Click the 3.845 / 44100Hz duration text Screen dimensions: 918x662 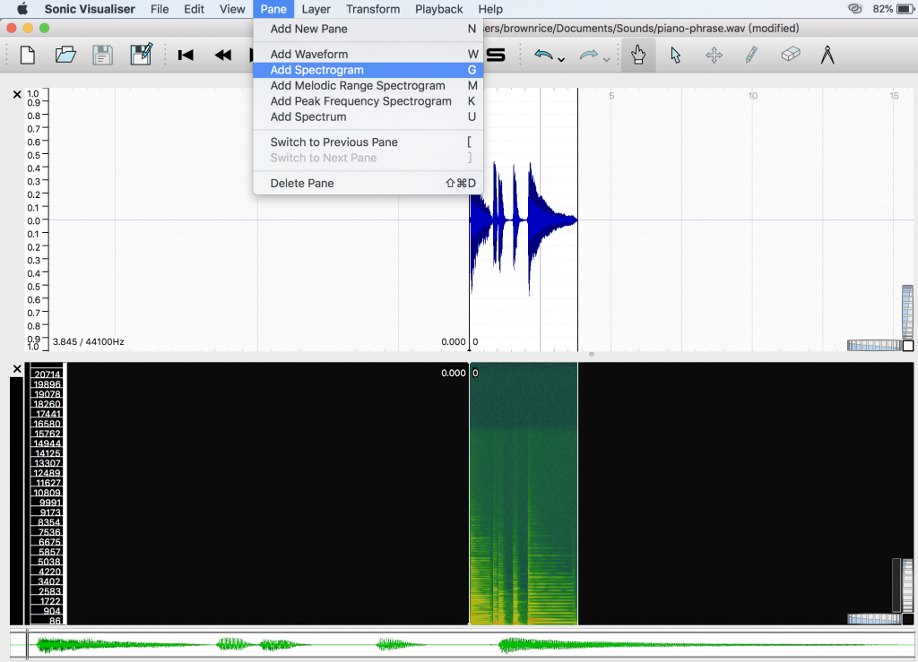(x=89, y=342)
